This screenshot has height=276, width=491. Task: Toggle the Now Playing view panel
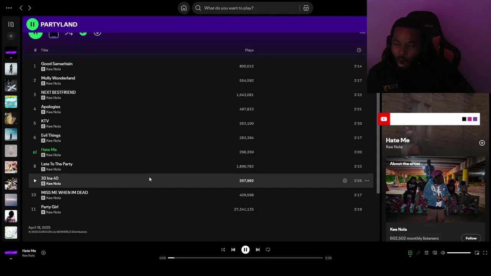tap(410, 253)
